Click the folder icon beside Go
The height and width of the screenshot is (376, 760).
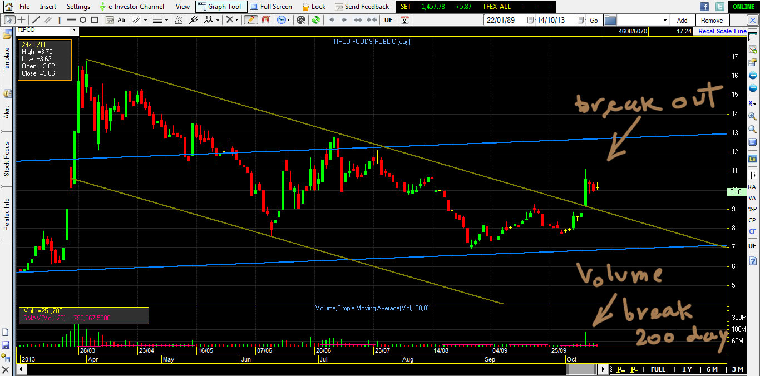click(610, 20)
